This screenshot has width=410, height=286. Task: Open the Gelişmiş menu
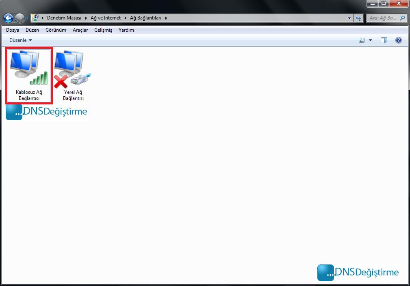click(x=103, y=30)
